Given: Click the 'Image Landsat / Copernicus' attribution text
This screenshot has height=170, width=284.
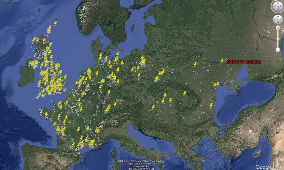Looking at the screenshot, I should pyautogui.click(x=141, y=164).
